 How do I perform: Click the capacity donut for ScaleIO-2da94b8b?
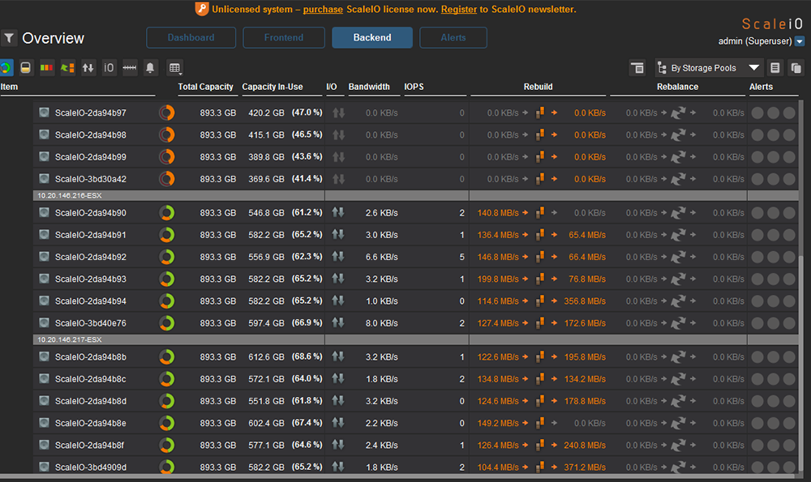(166, 357)
